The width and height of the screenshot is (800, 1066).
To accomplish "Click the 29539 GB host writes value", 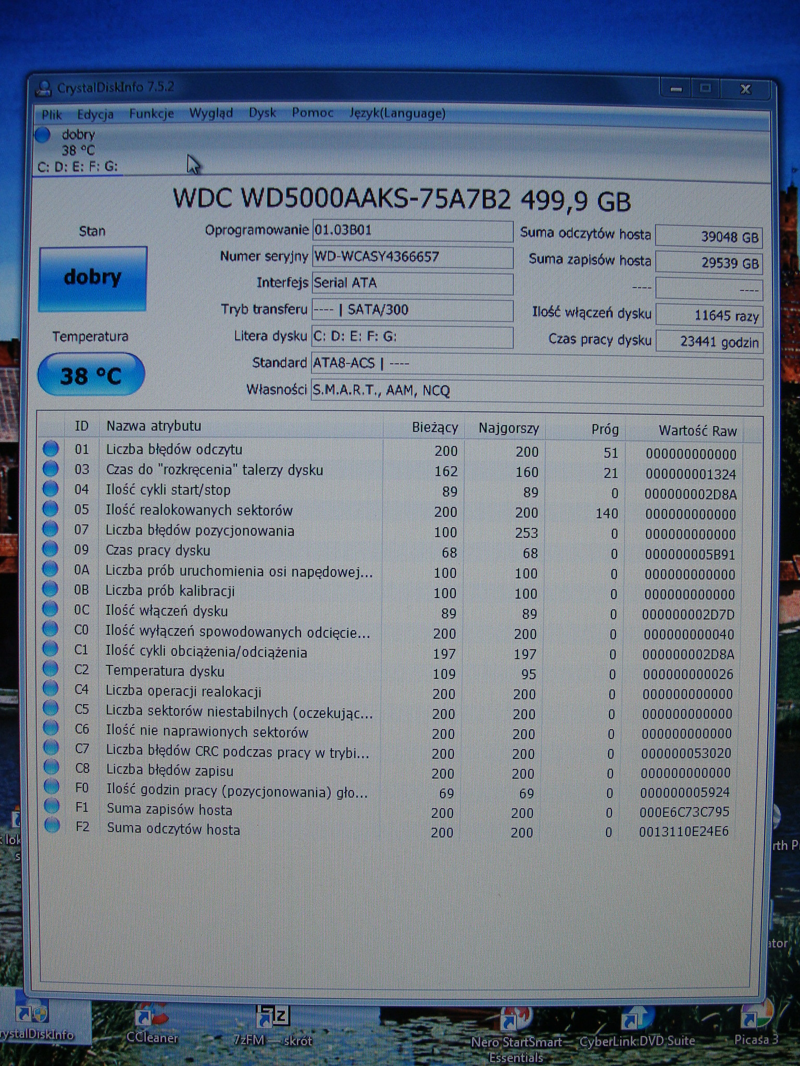I will 709,262.
